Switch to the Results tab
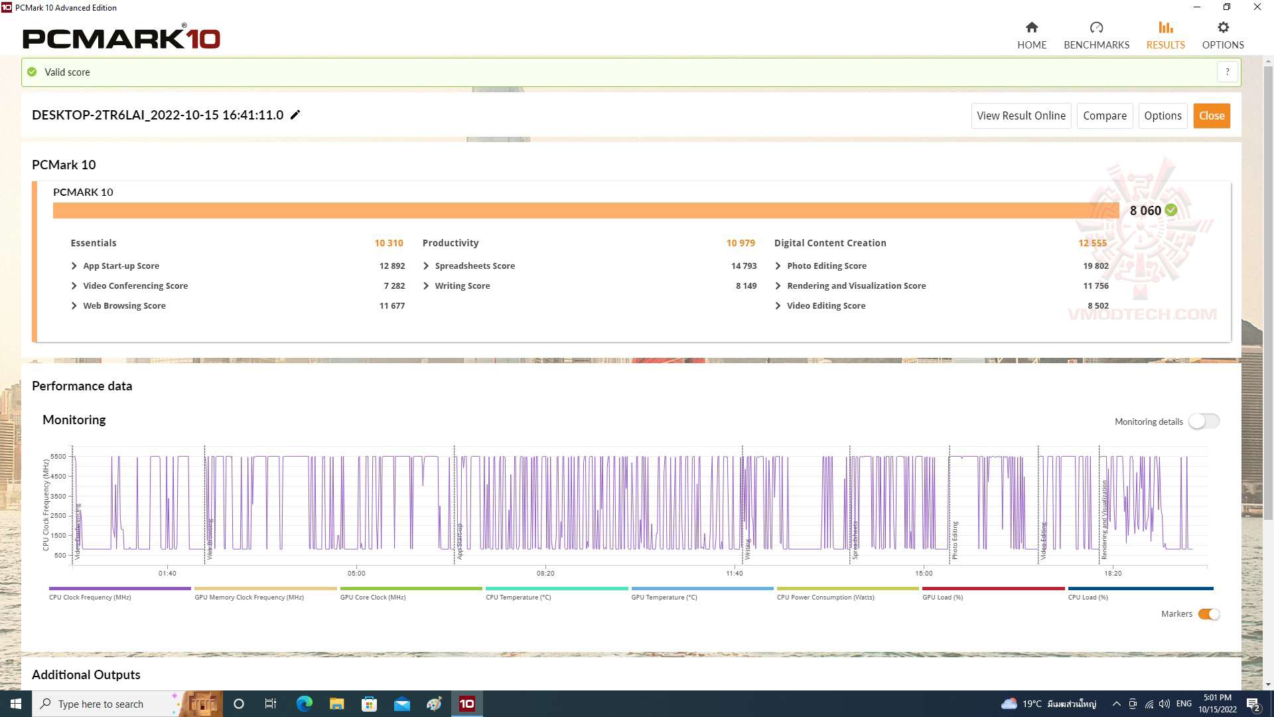Image resolution: width=1274 pixels, height=717 pixels. click(x=1165, y=35)
